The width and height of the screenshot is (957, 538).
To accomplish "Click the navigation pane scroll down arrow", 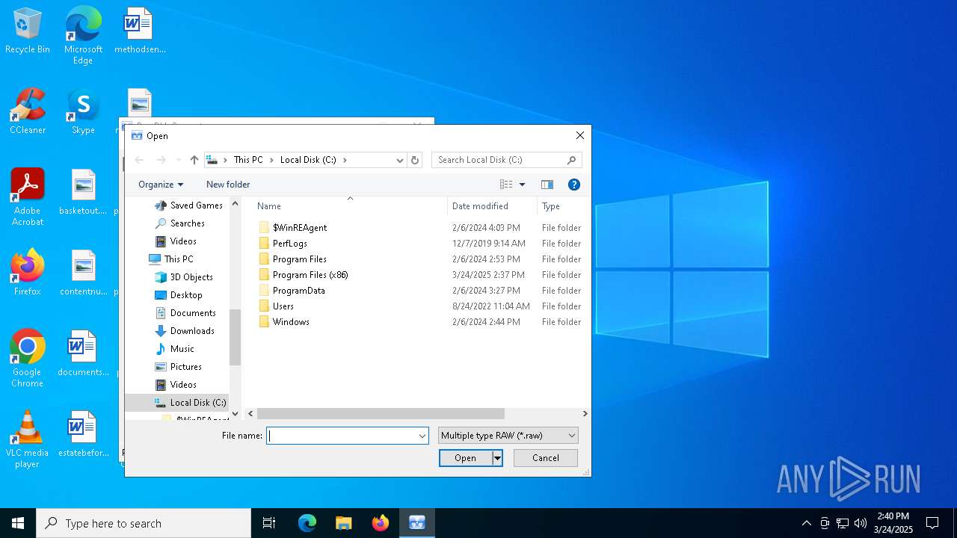I will [x=236, y=414].
